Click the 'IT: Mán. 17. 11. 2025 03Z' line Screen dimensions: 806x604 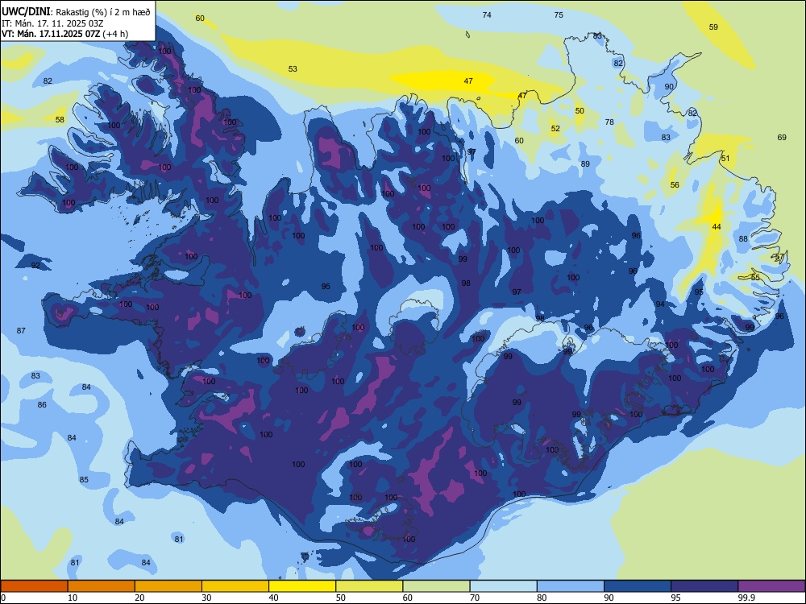tap(52, 23)
